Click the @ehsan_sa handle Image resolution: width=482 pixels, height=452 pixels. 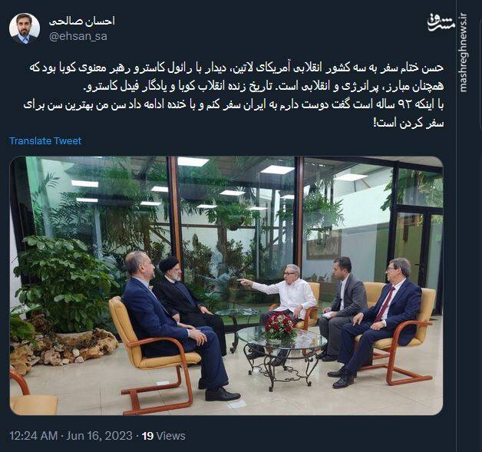point(78,36)
